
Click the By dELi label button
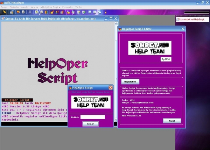point(166,59)
